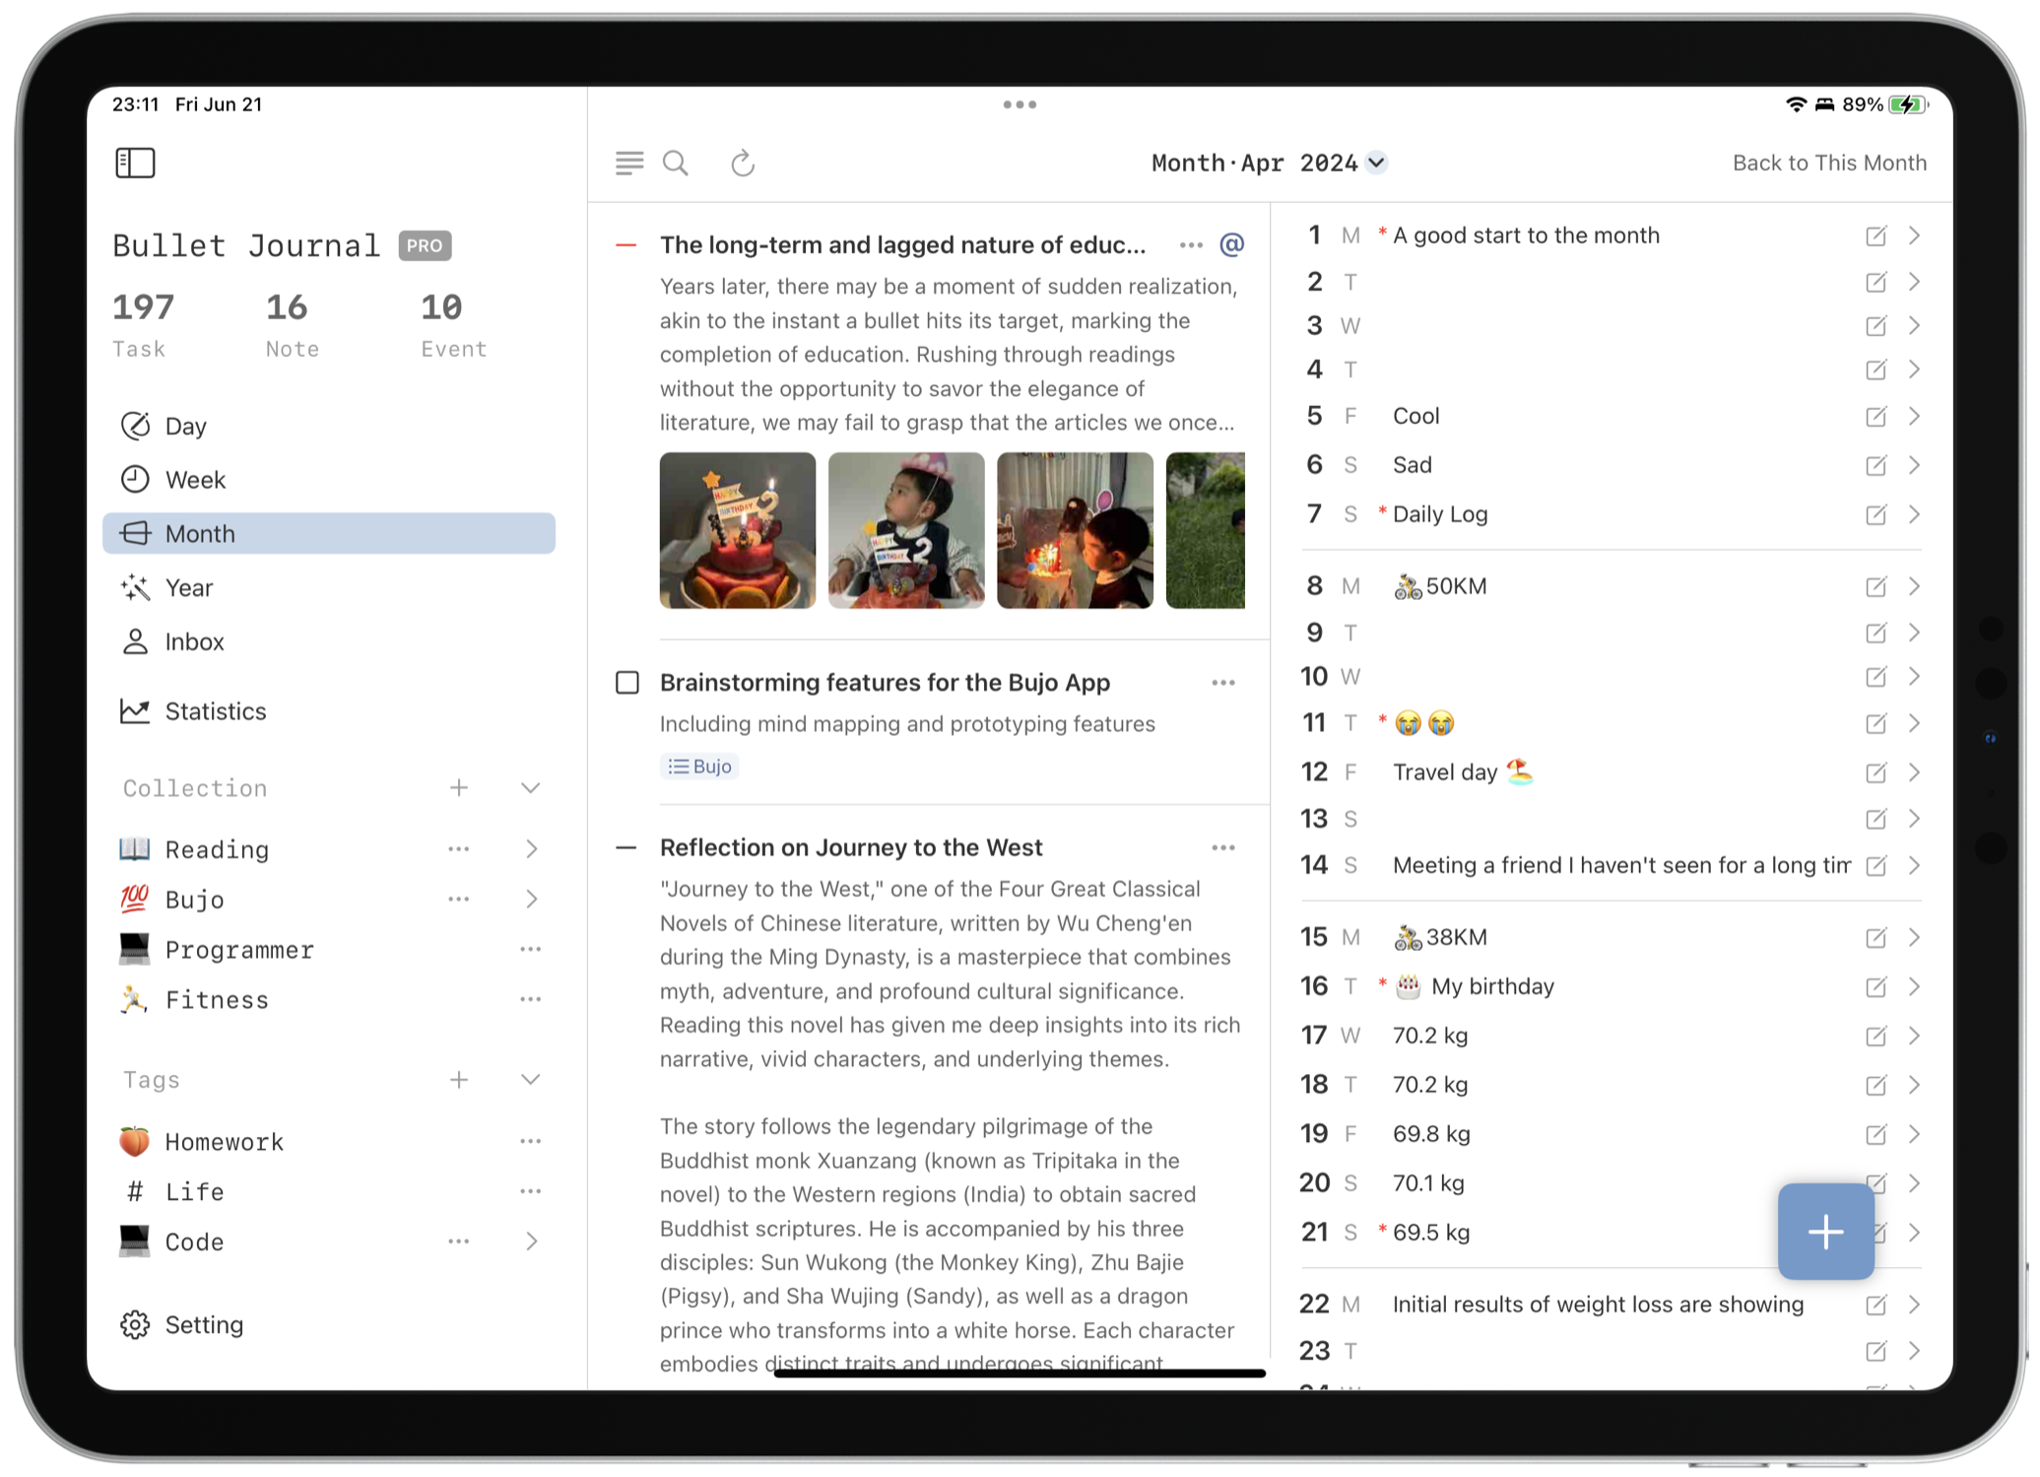Edit the entry for day 8 50KM
This screenshot has height=1477, width=2040.
pos(1875,586)
